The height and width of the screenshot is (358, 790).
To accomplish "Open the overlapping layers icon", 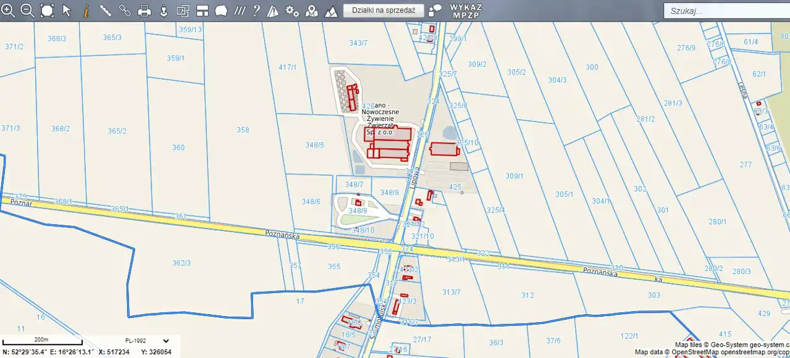I will point(183,10).
